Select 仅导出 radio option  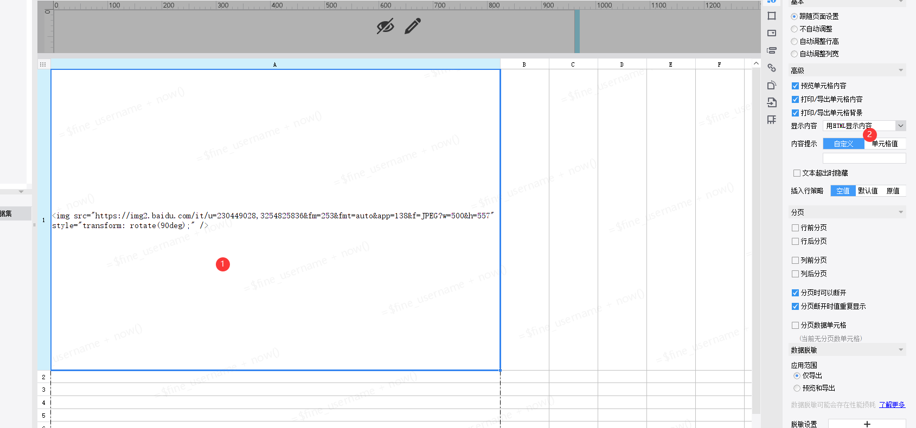tap(797, 375)
